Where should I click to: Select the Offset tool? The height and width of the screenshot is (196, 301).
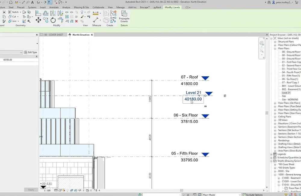tap(45, 13)
